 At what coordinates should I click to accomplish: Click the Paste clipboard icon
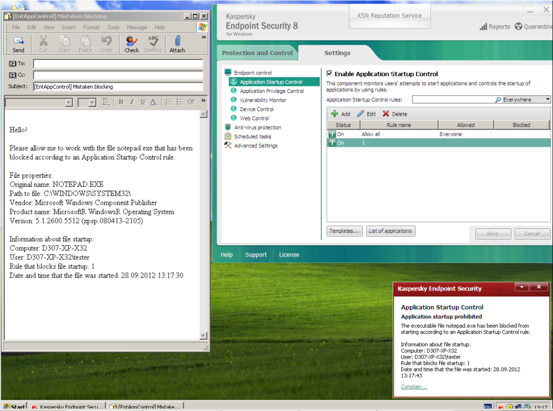(85, 44)
